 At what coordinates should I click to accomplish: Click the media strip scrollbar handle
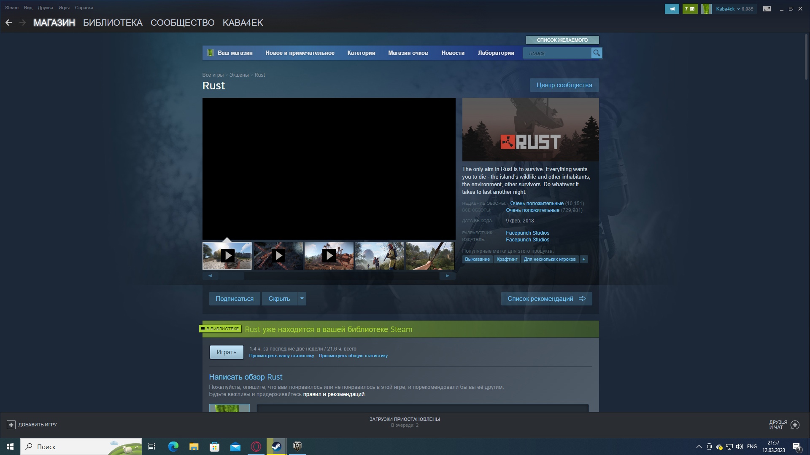231,276
